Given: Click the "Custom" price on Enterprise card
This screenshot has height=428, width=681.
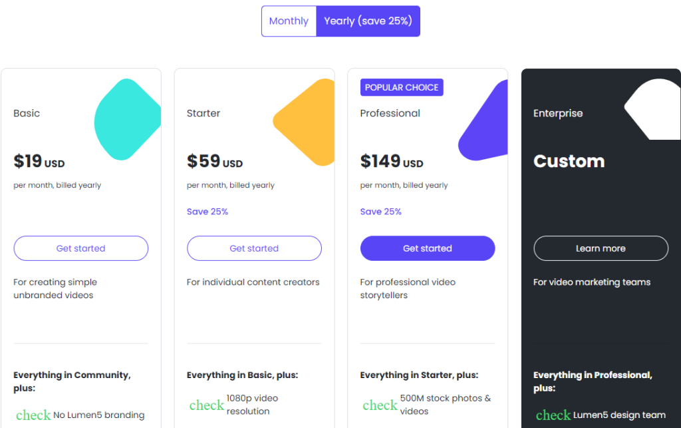Looking at the screenshot, I should (569, 161).
